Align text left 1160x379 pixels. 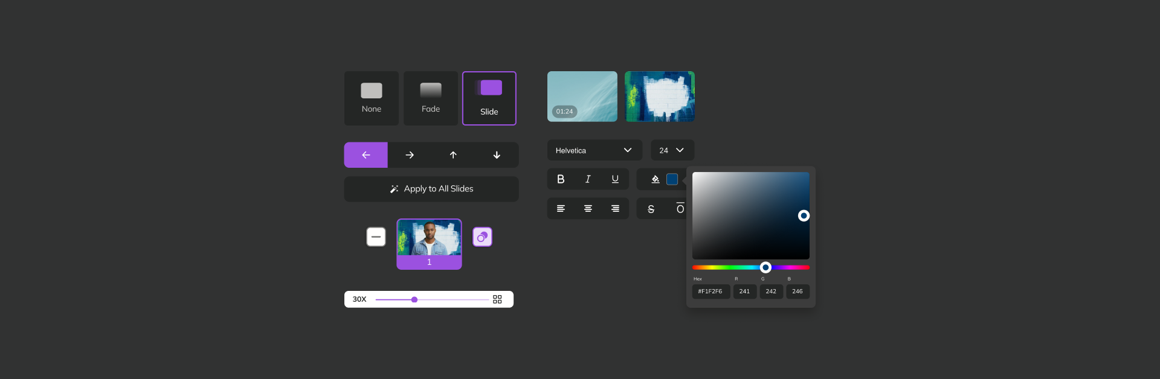[x=561, y=209]
